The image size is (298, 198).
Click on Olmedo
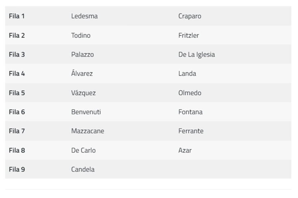[190, 93]
